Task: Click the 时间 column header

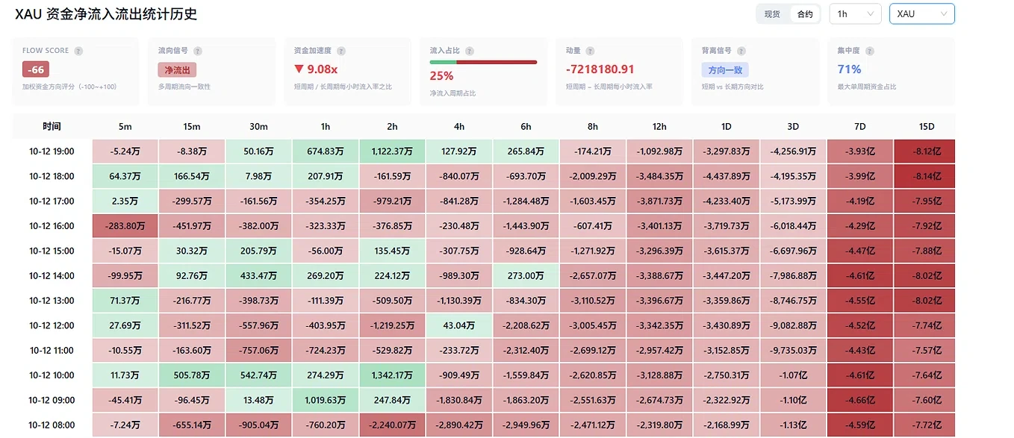Action: 52,126
